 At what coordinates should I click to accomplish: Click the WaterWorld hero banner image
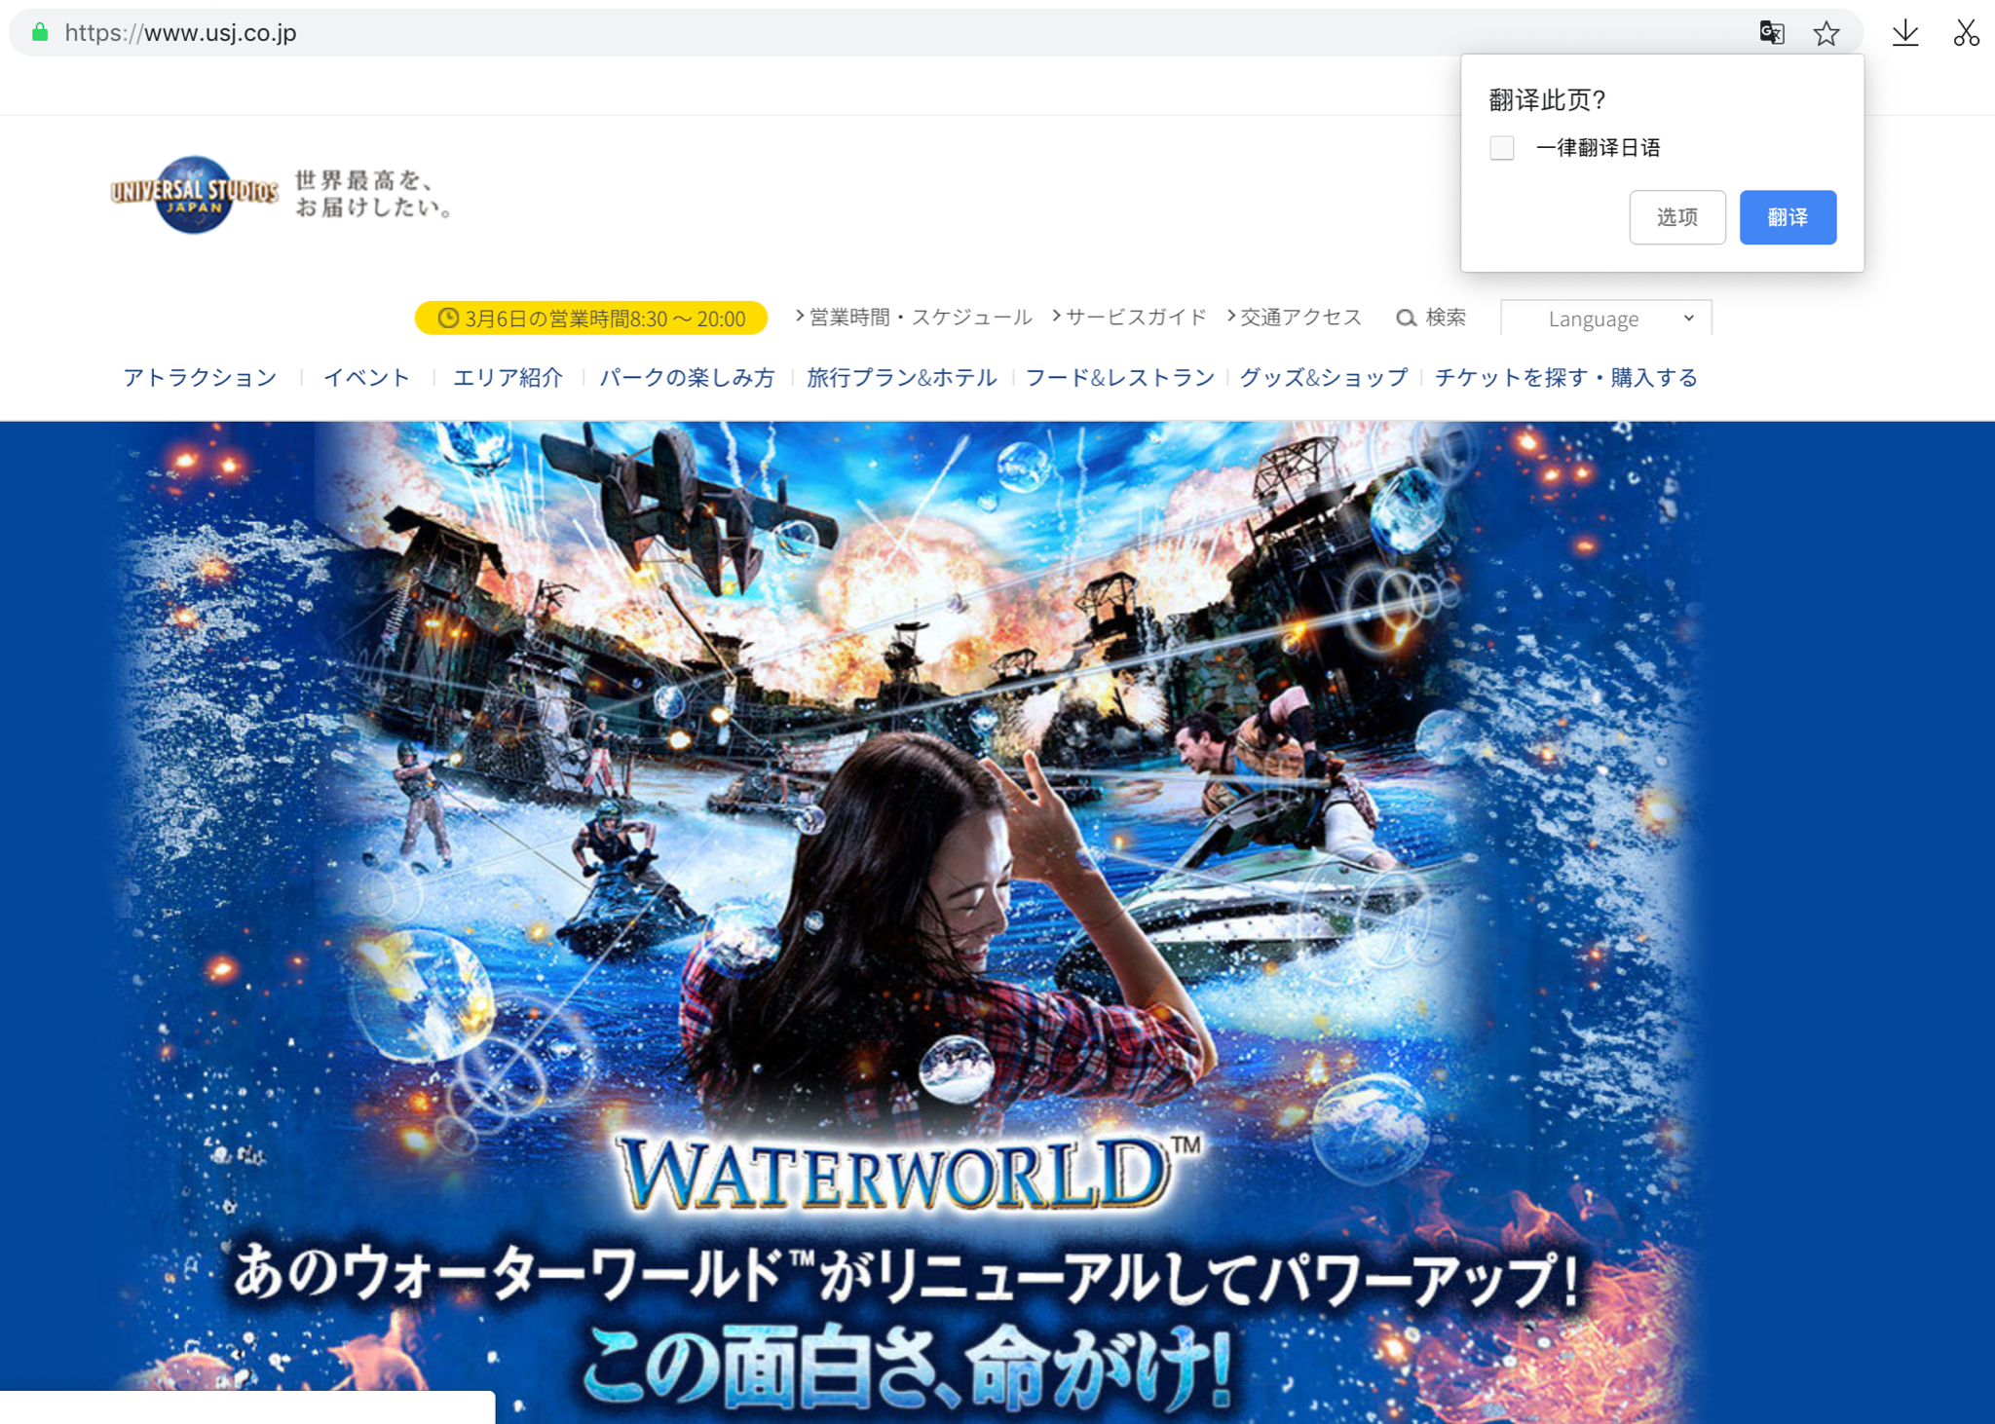click(x=997, y=922)
